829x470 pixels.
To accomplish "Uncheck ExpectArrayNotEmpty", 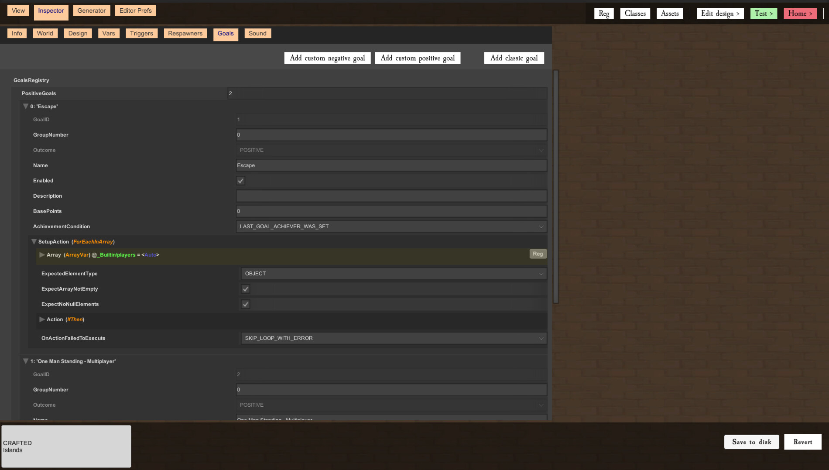I will point(245,288).
